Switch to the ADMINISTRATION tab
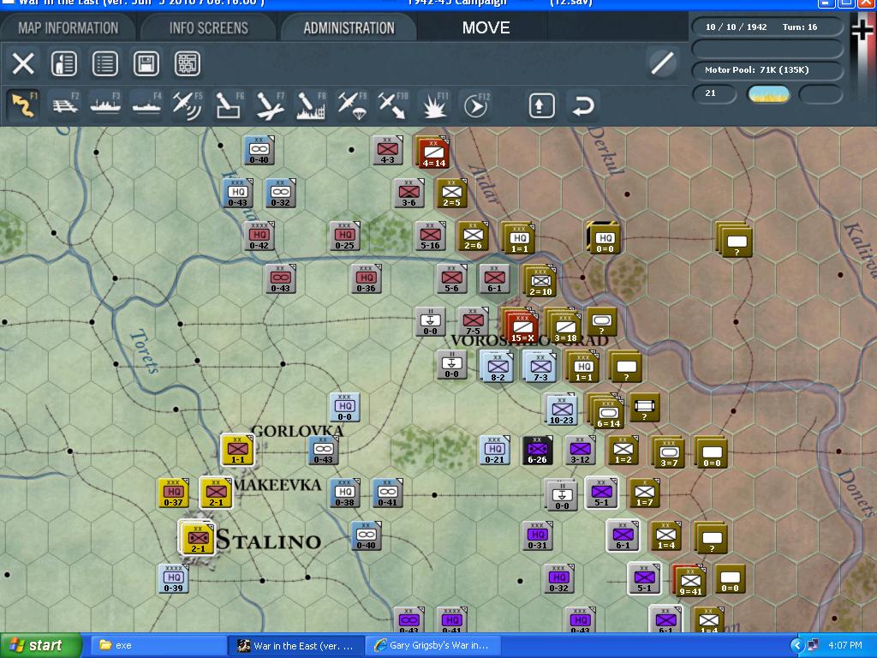 [349, 28]
